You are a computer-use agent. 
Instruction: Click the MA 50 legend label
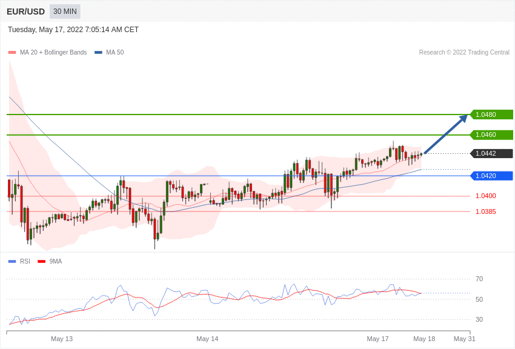click(x=115, y=53)
